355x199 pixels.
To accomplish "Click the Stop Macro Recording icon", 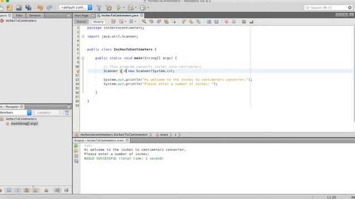I will [x=234, y=22].
